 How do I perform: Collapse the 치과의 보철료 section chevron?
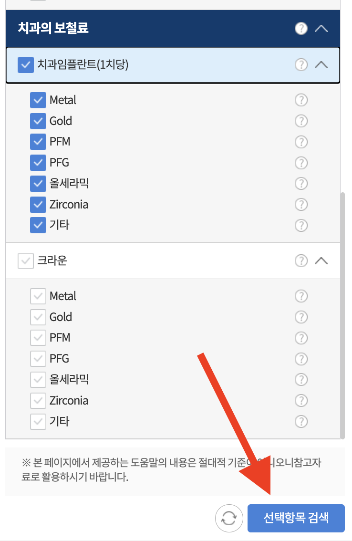pyautogui.click(x=321, y=28)
